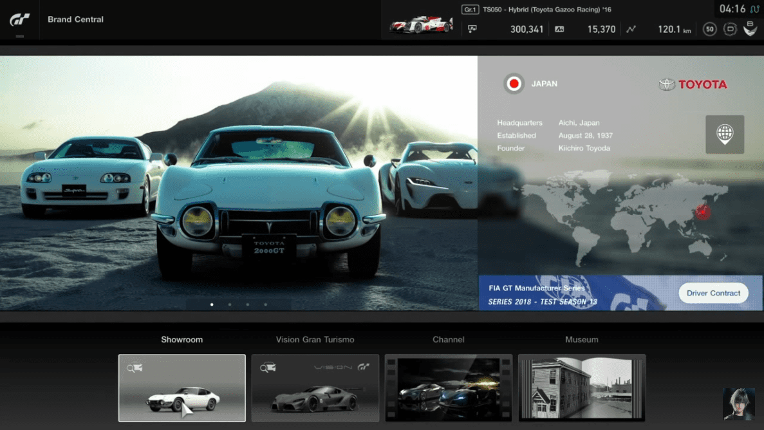Click the JAPAN country label
764x430 pixels.
tap(545, 84)
